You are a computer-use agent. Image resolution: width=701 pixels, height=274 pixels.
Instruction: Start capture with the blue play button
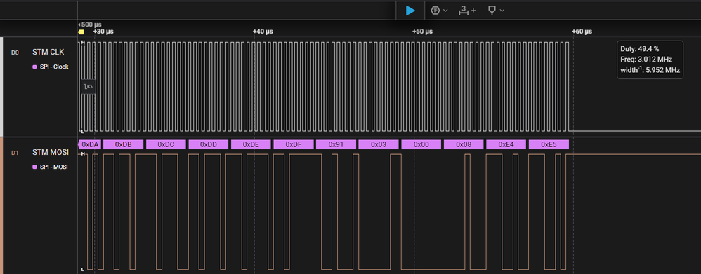coord(410,11)
